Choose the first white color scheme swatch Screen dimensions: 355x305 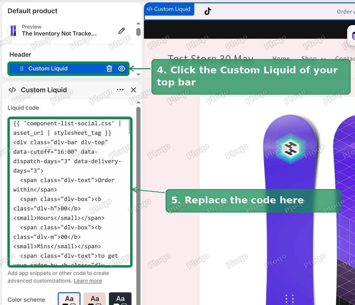(69, 299)
